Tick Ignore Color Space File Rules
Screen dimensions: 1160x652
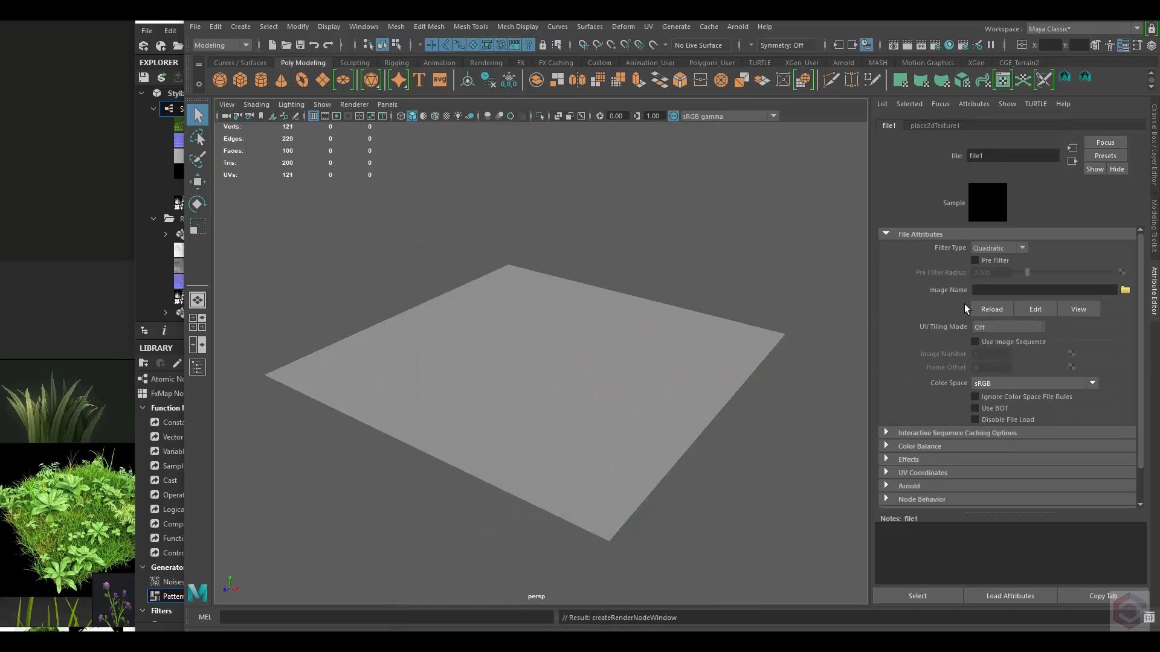(975, 397)
